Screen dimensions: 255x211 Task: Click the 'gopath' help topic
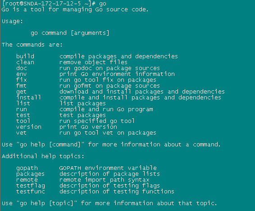click(27, 168)
